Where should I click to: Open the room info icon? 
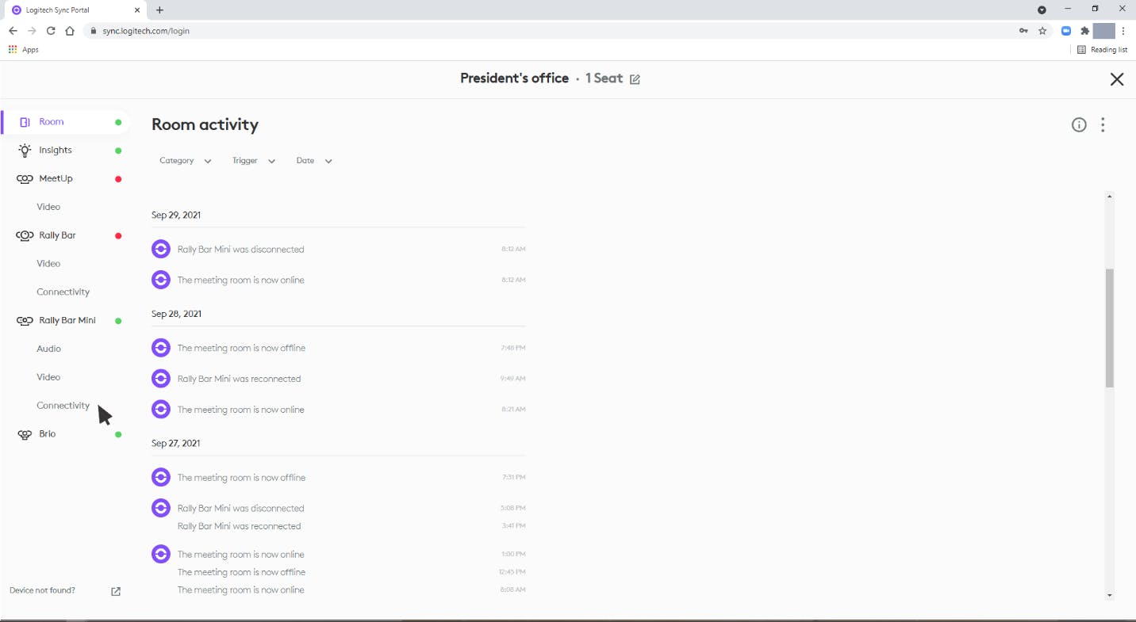click(1079, 124)
